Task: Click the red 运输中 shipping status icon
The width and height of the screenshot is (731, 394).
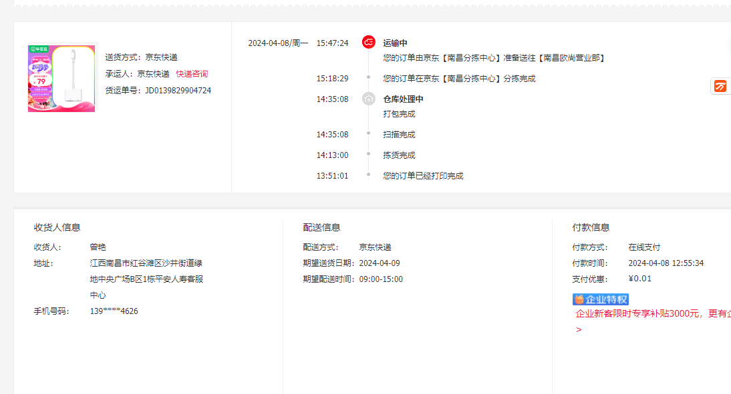Action: tap(368, 42)
